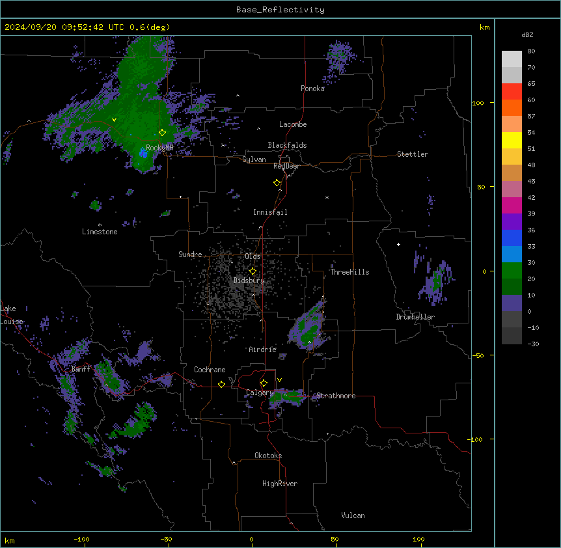561x548 pixels.
Task: Click the yellow V marker northeast of Calgary
Action: 279,380
